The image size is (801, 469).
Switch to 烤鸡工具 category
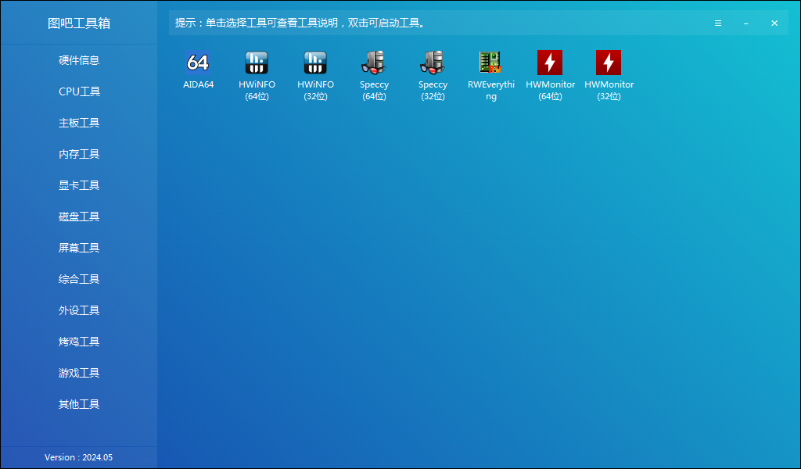(x=79, y=342)
